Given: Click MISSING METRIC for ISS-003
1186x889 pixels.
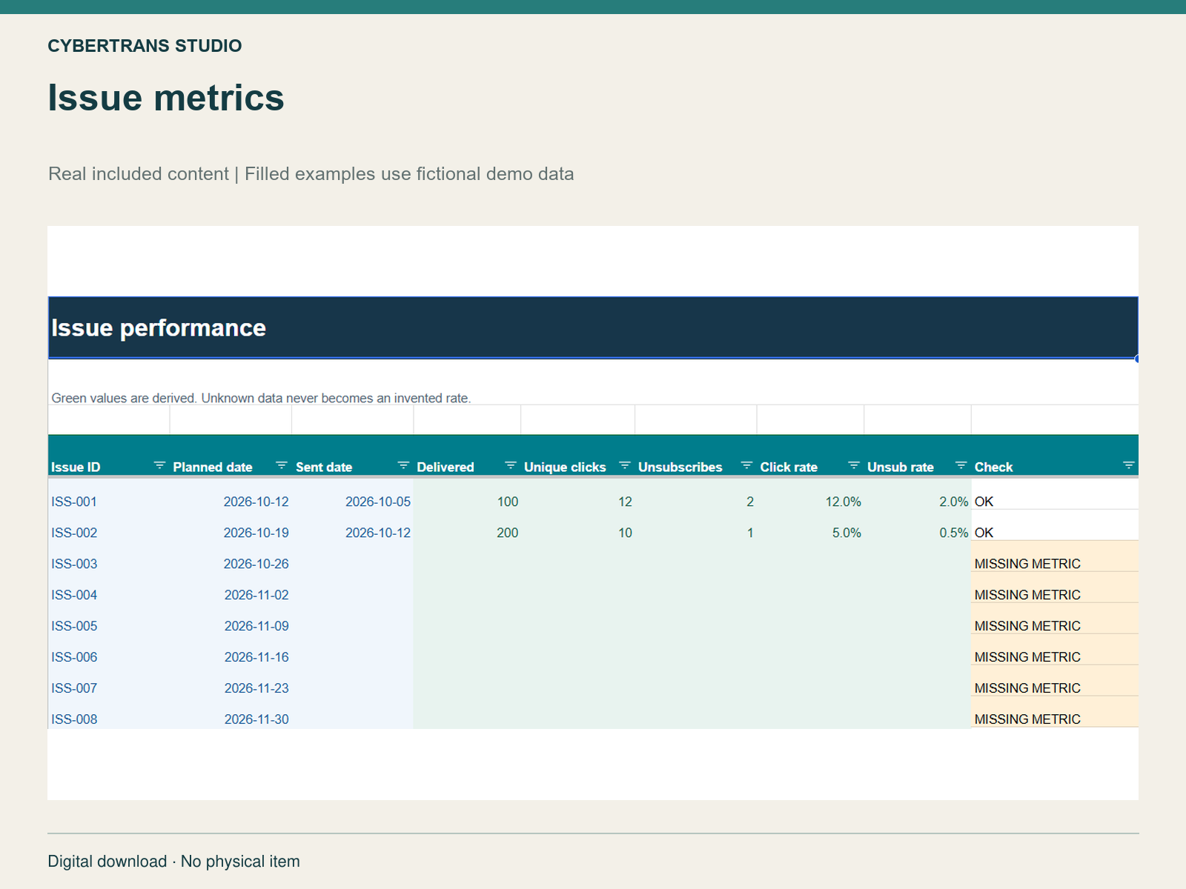Looking at the screenshot, I should pos(1027,564).
